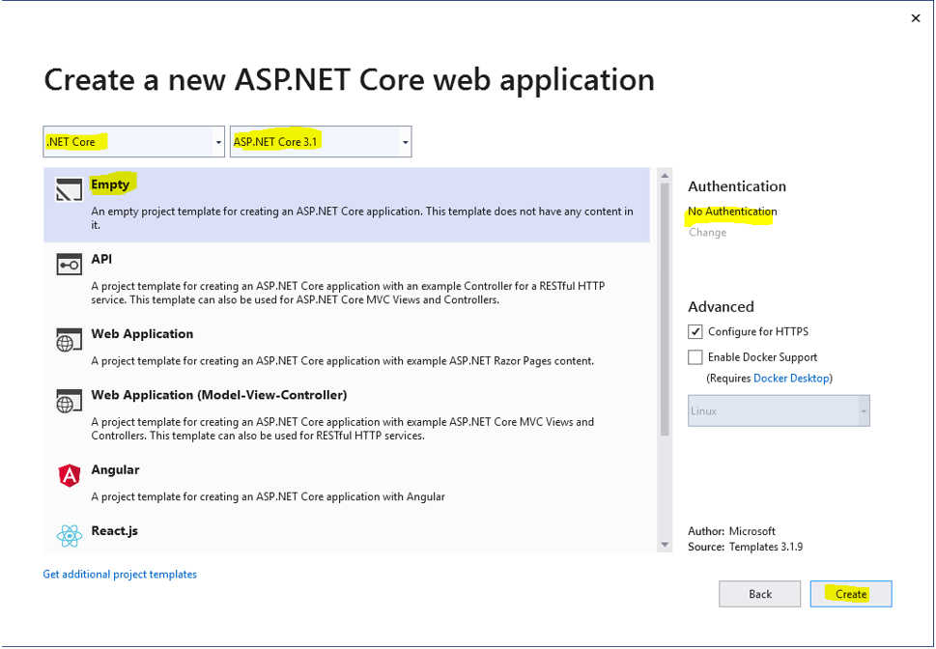Image resolution: width=936 pixels, height=649 pixels.
Task: Open the ASP.NET Core 3.1 version dropdown
Action: pos(321,142)
